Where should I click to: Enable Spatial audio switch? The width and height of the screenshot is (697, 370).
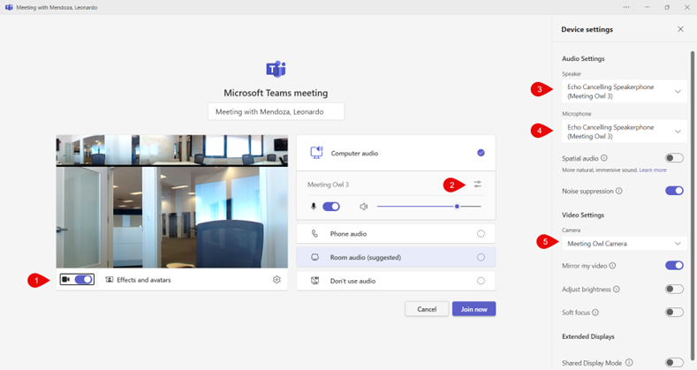click(x=674, y=158)
